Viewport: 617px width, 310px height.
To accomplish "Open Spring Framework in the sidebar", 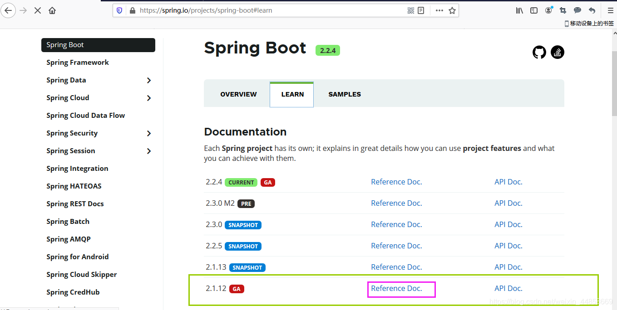I will tap(78, 63).
